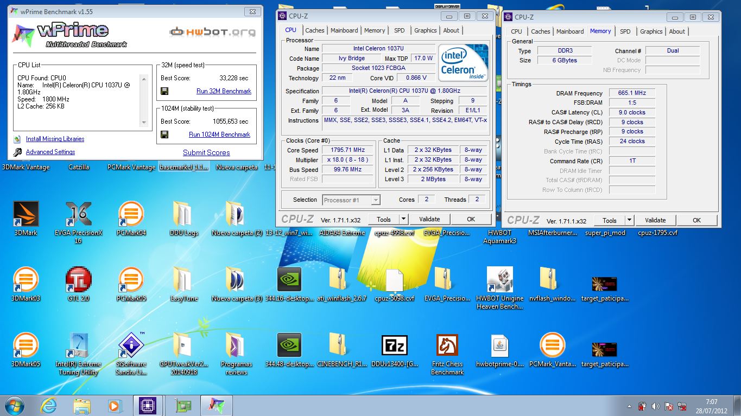
Task: Select the Programas reviews folder icon
Action: [x=236, y=345]
